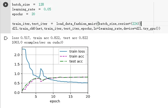
Task: Click the batch_size variable name
Action: pyautogui.click(x=21, y=5)
